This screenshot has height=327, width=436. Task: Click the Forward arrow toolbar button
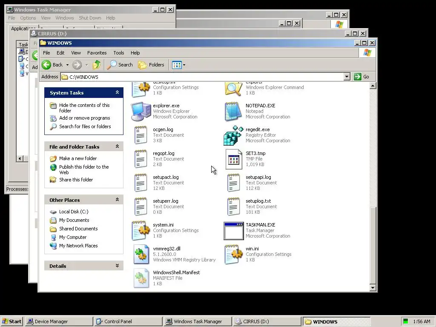pyautogui.click(x=77, y=65)
